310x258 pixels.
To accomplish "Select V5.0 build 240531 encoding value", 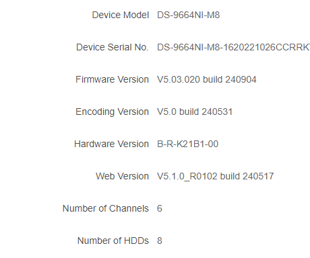I will click(195, 112).
